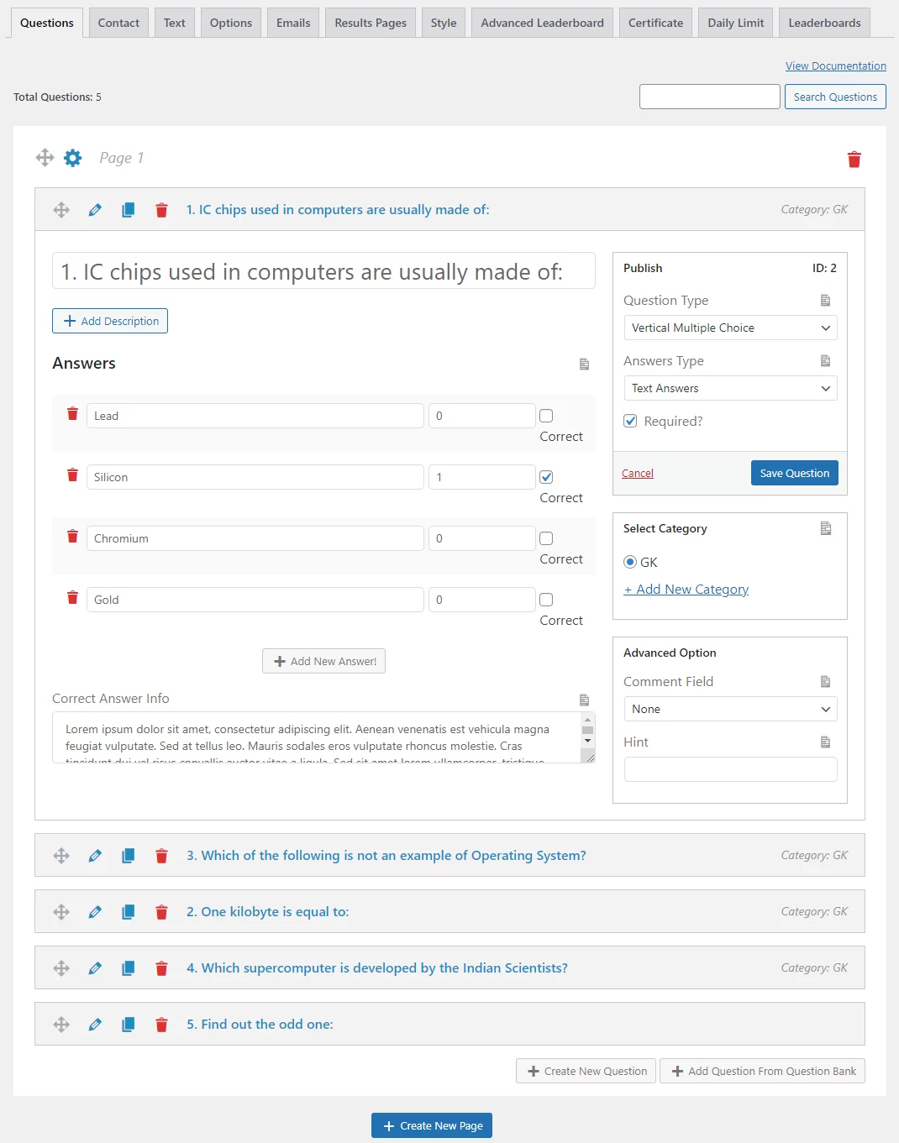This screenshot has width=899, height=1143.
Task: Click Add Question From Question Bank
Action: coord(762,1071)
